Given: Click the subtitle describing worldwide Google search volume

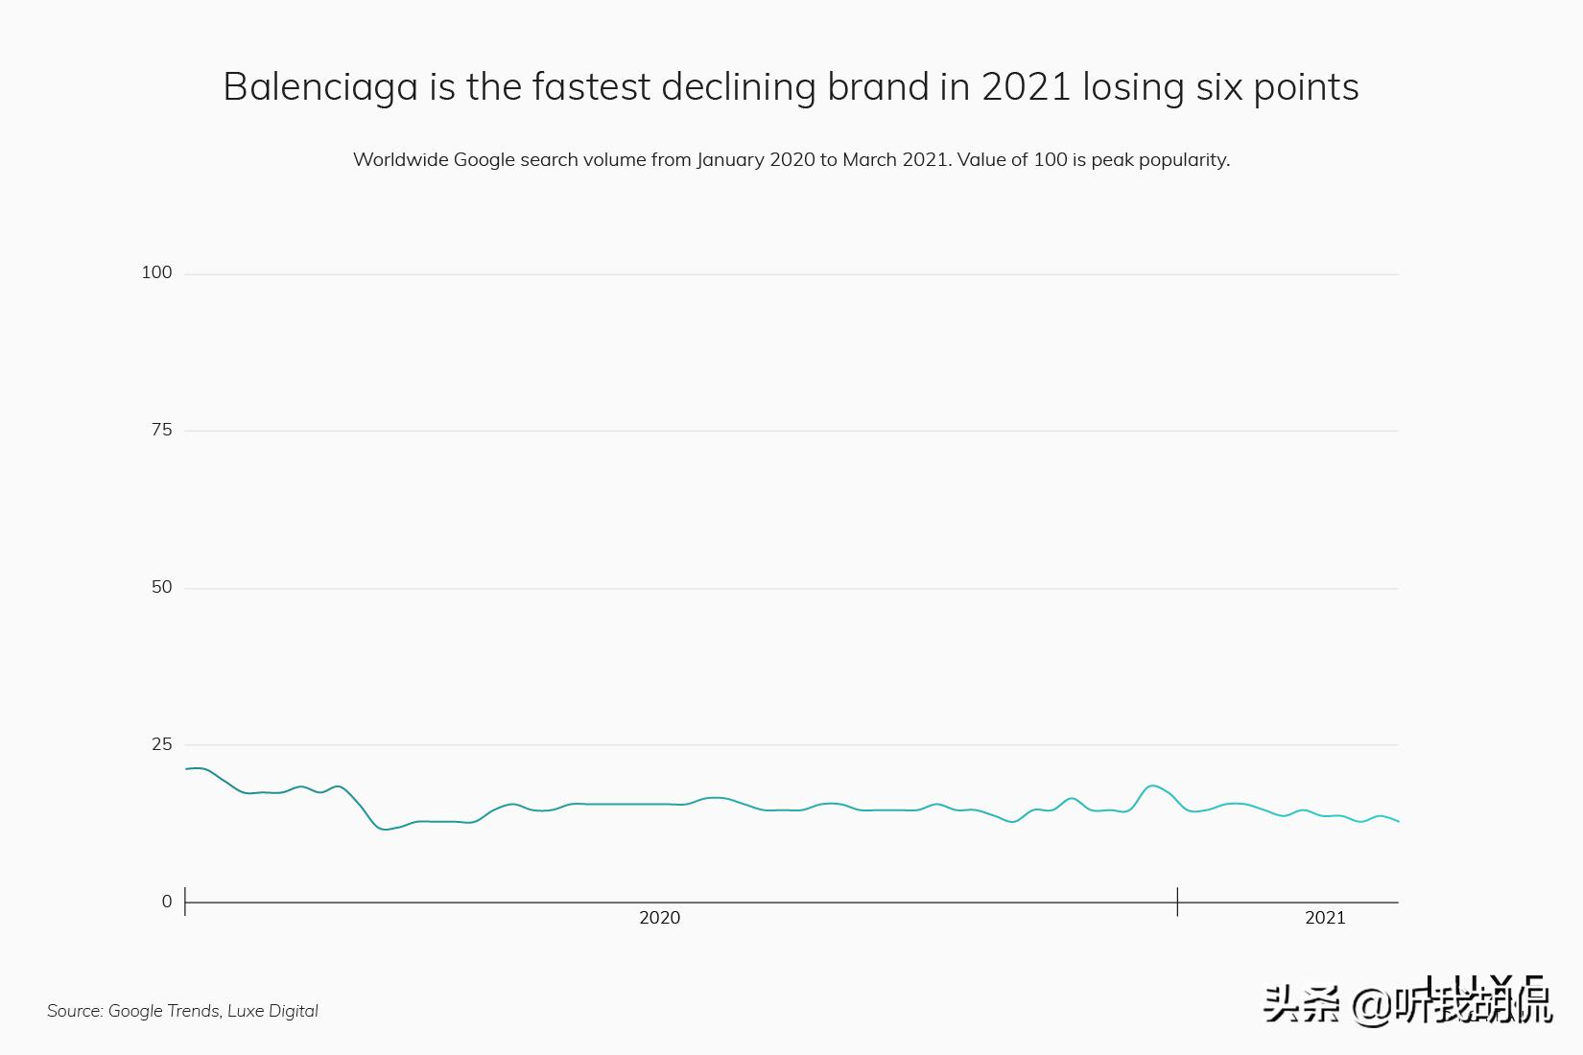Looking at the screenshot, I should [791, 160].
